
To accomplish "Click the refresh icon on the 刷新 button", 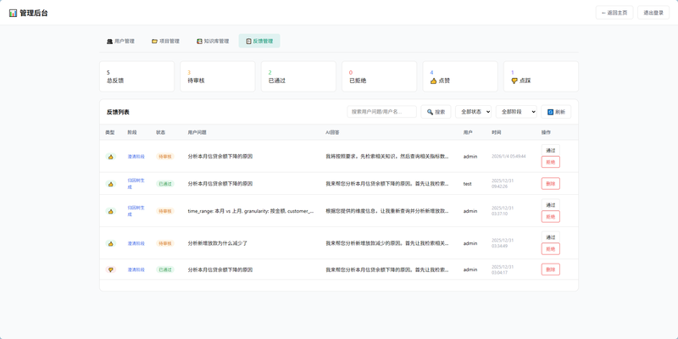I will (x=550, y=112).
